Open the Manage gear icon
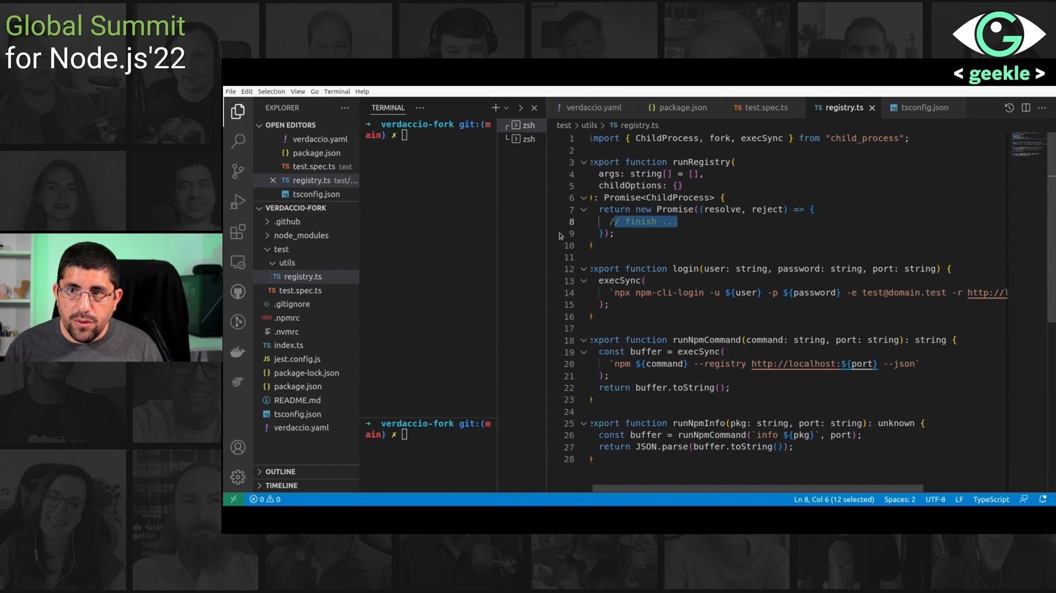The height and width of the screenshot is (593, 1056). (238, 477)
